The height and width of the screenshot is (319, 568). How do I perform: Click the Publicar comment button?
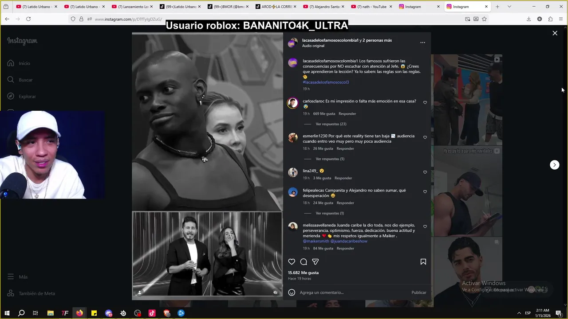(x=418, y=292)
